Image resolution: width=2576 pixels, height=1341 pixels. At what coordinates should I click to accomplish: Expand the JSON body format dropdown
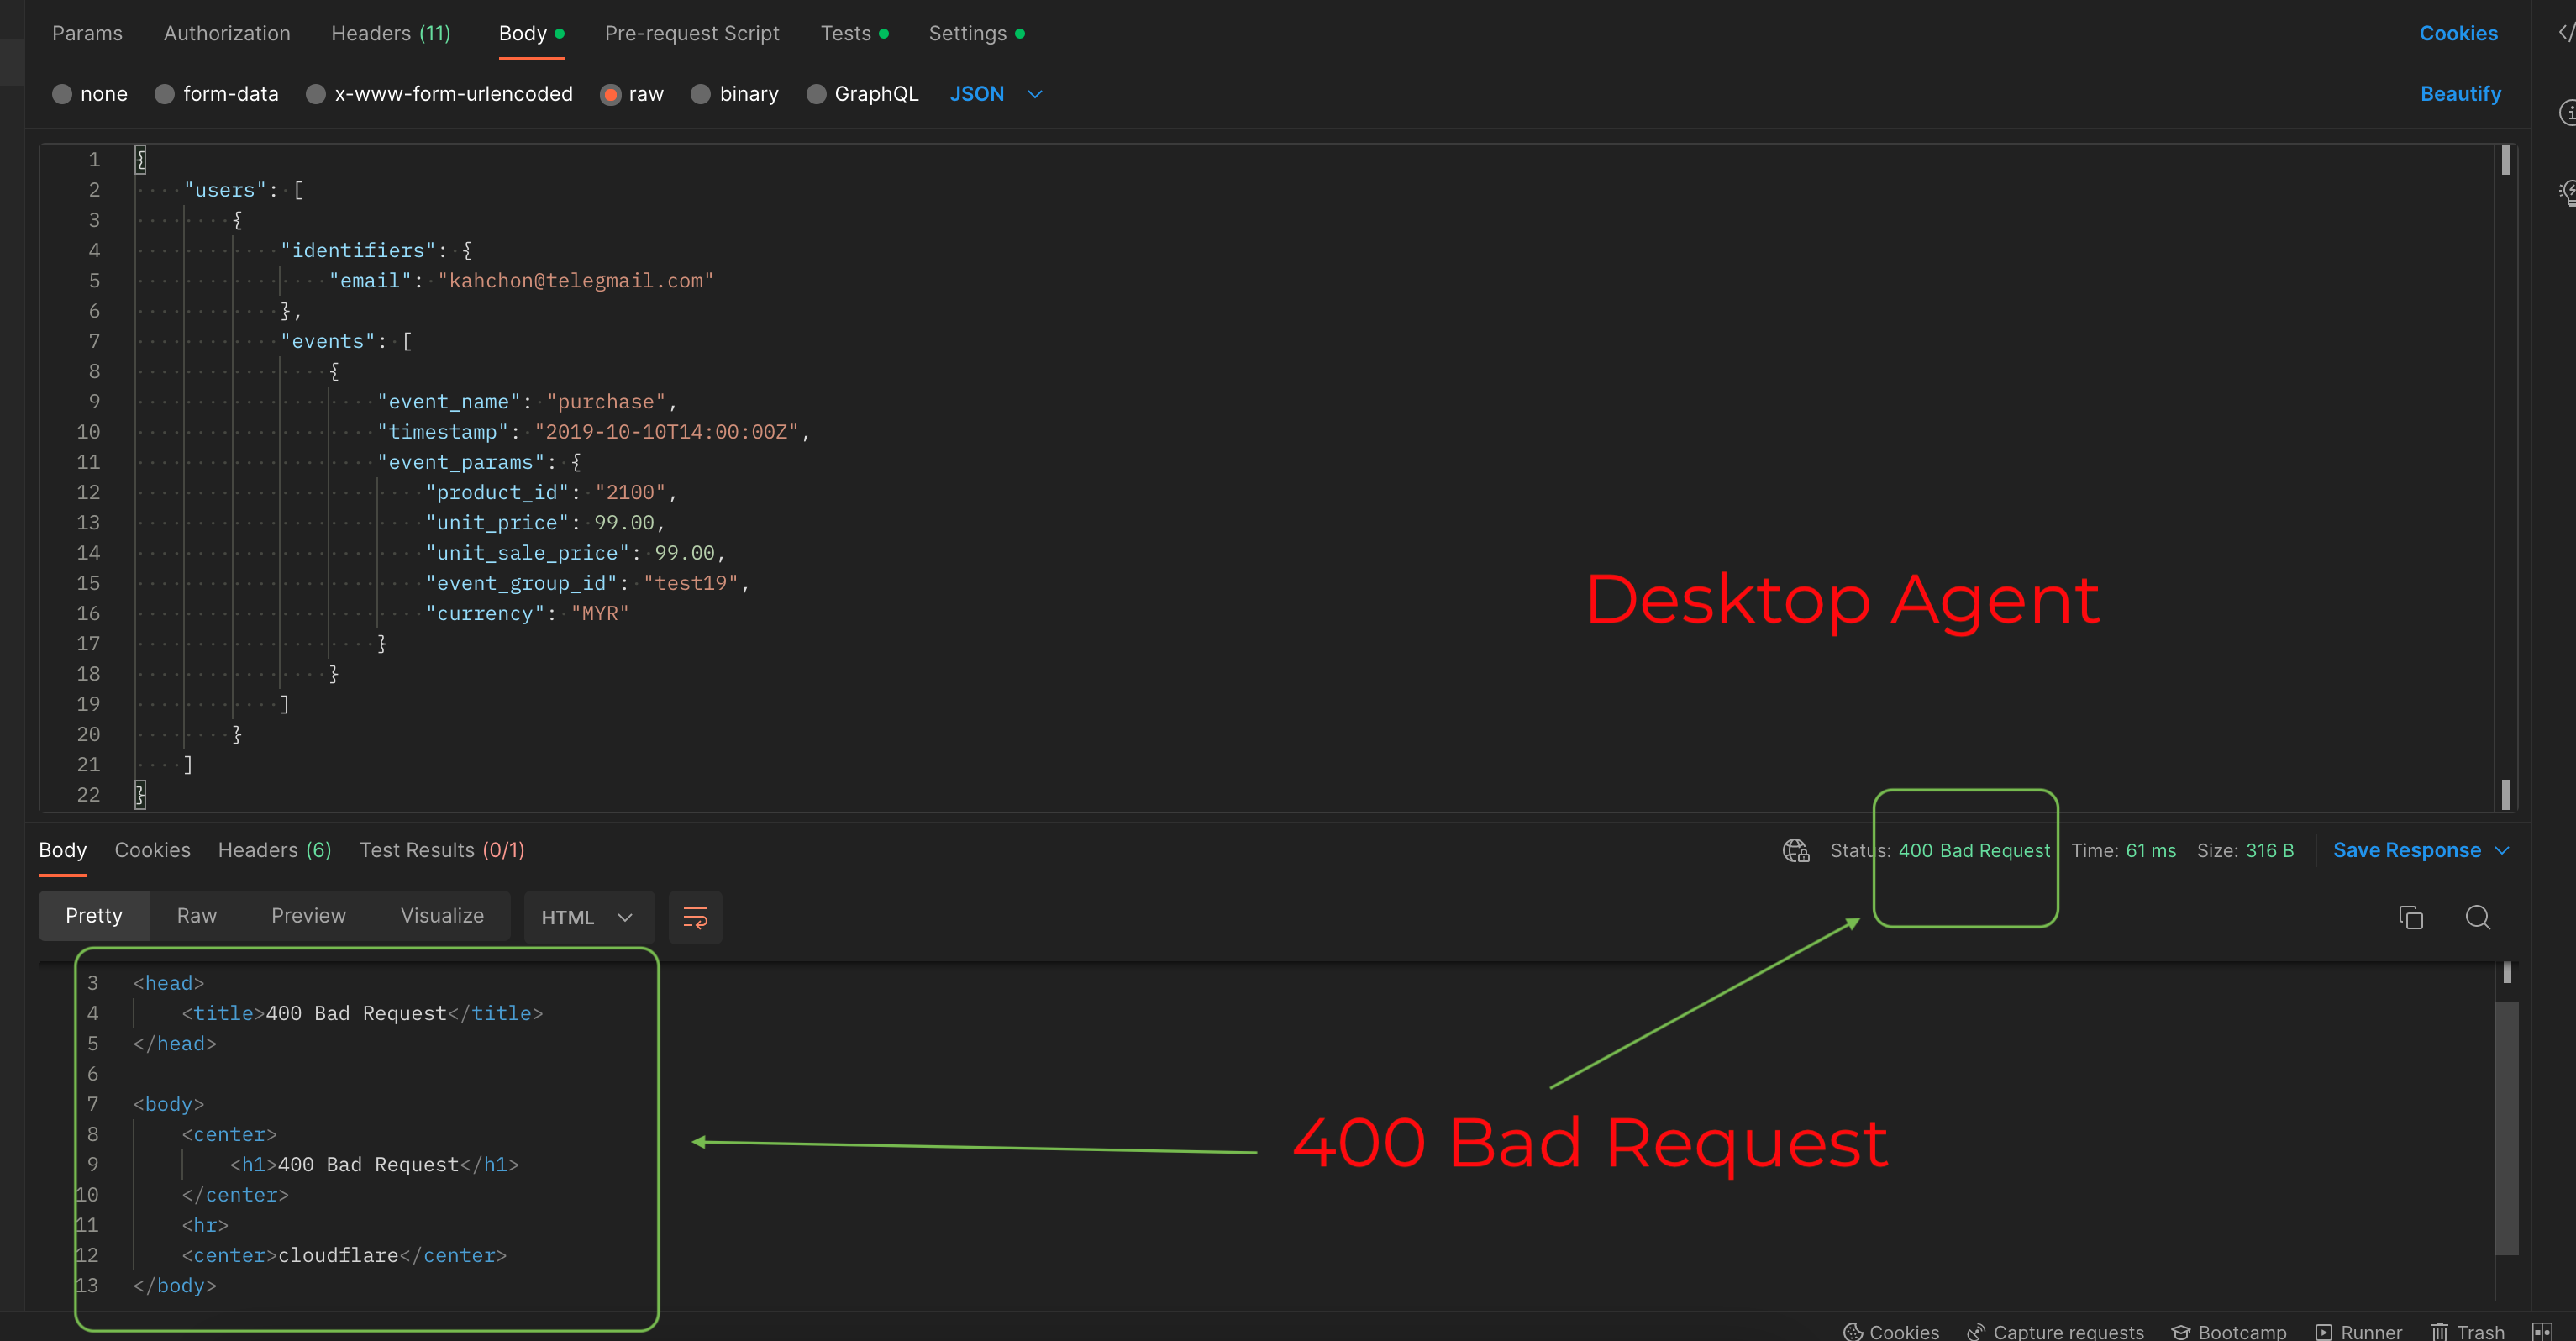pyautogui.click(x=1035, y=94)
